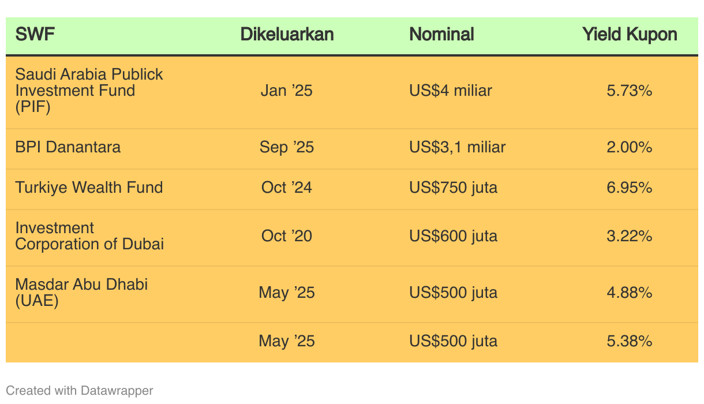Select the US$750 juta cell
Screen dimensions: 704x404
coord(453,188)
